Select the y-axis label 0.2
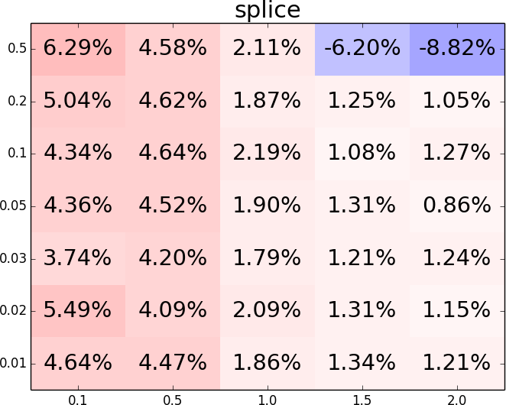The height and width of the screenshot is (405, 506). 18,101
